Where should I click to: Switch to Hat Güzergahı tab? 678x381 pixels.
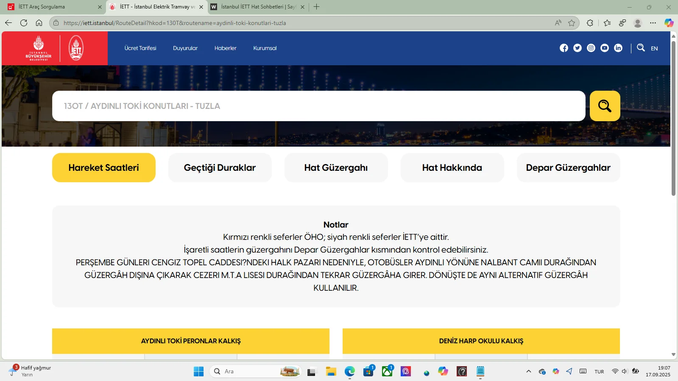coord(336,168)
